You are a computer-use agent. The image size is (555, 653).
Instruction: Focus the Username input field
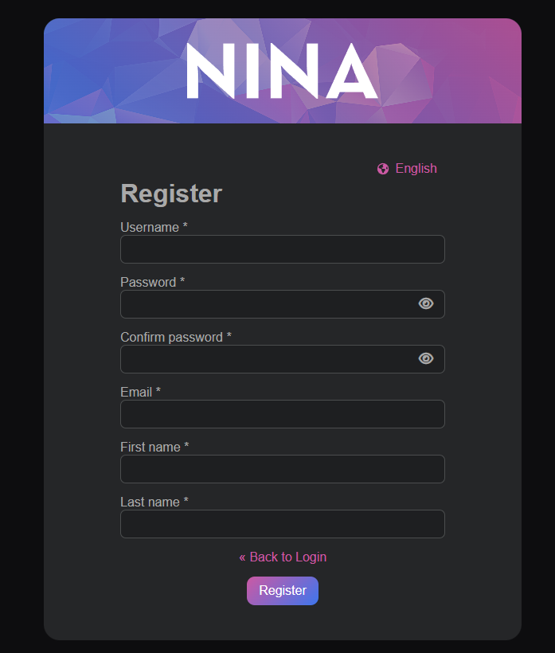click(282, 249)
